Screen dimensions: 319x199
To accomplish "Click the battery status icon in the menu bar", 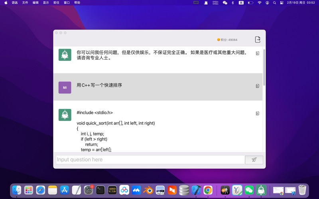I will (x=250, y=3).
